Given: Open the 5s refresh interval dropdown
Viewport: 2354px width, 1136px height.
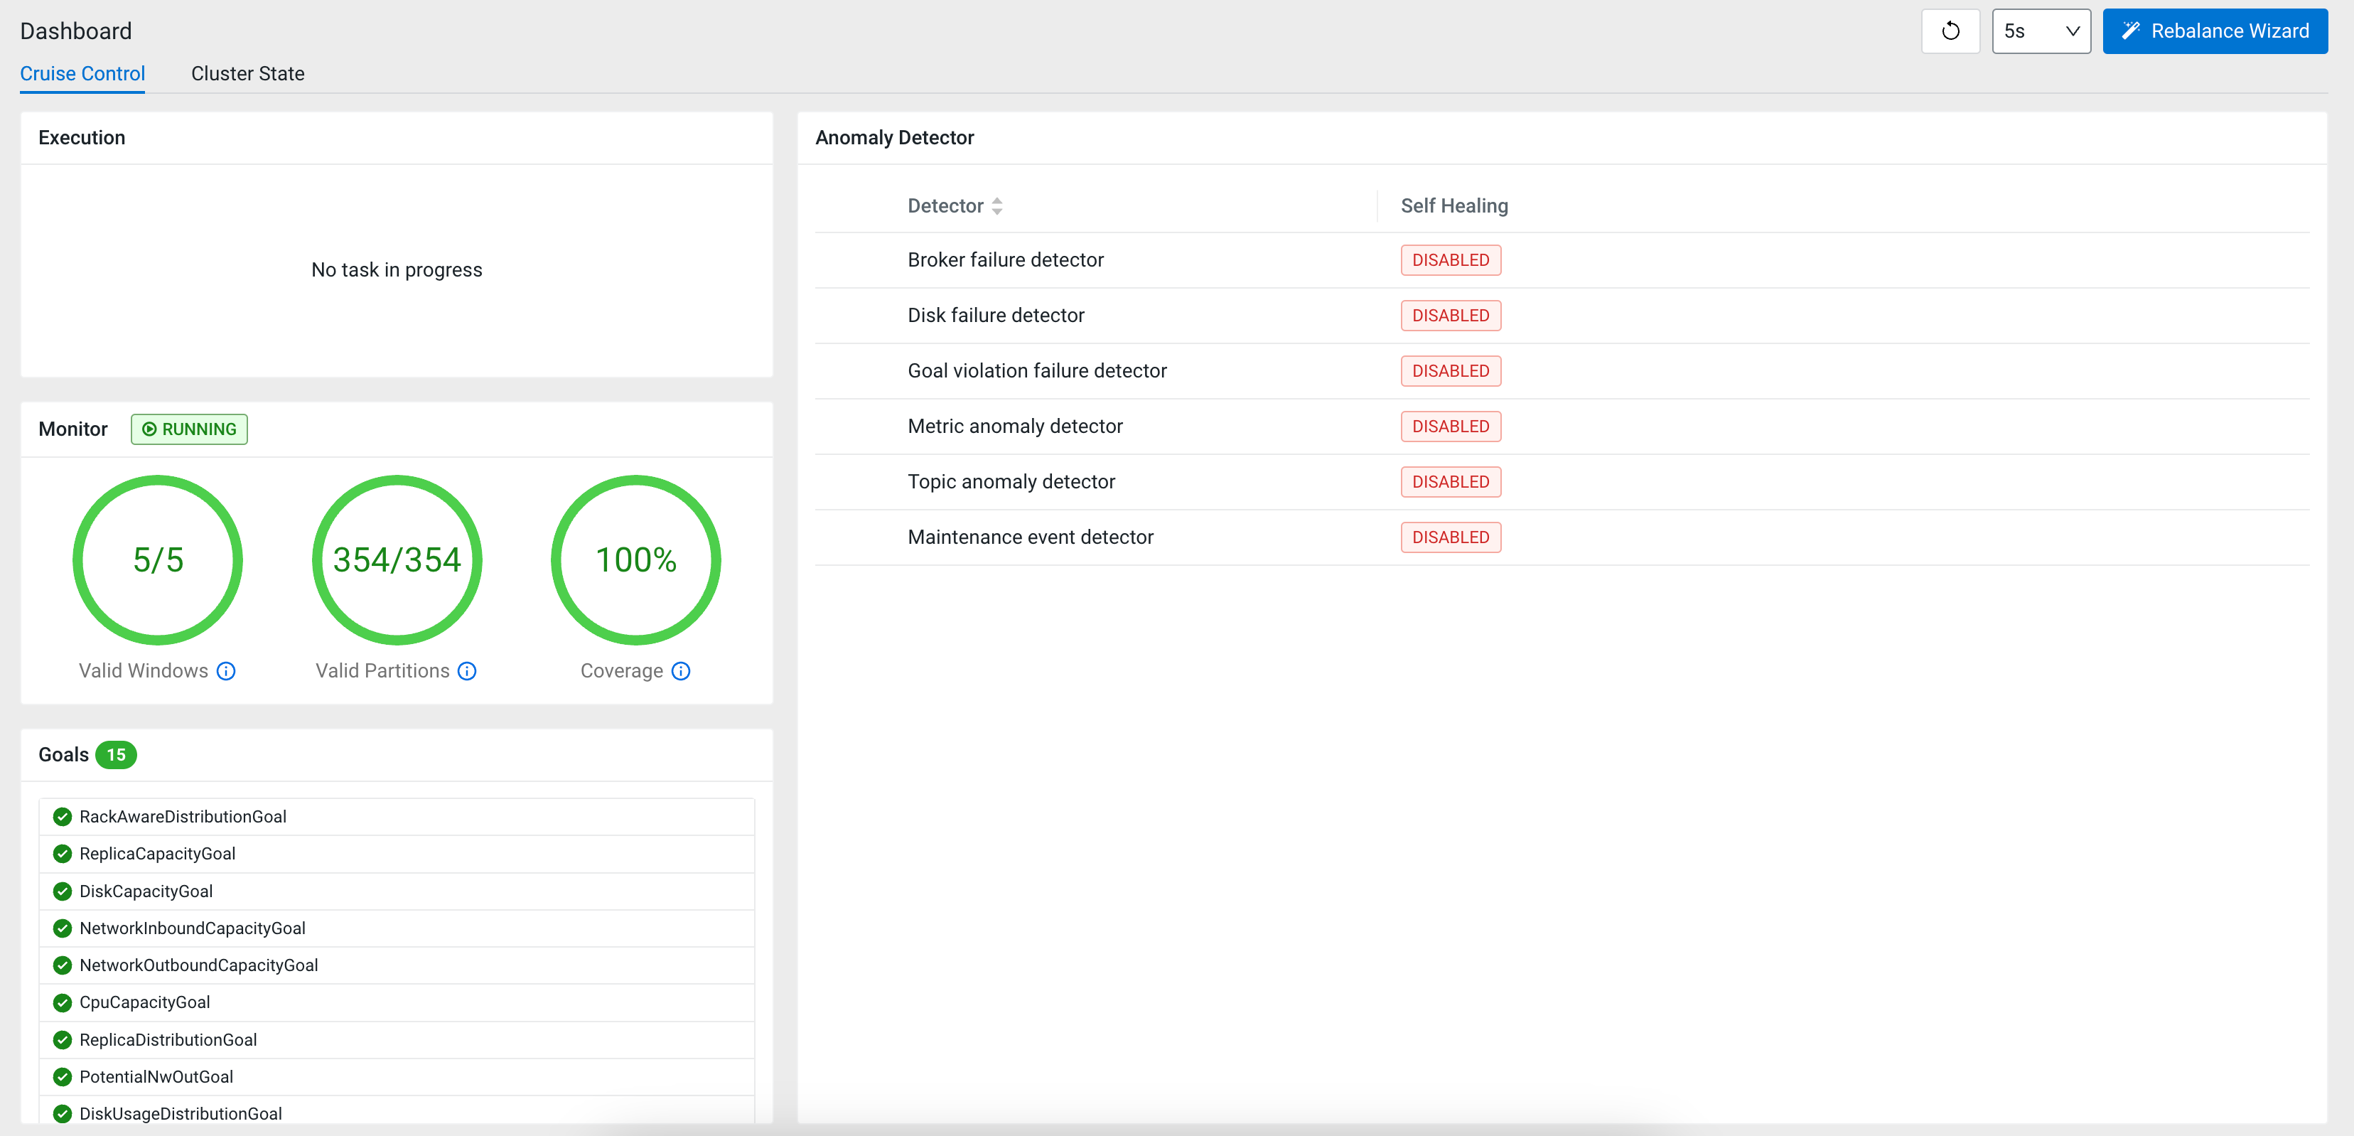Looking at the screenshot, I should click(2041, 31).
